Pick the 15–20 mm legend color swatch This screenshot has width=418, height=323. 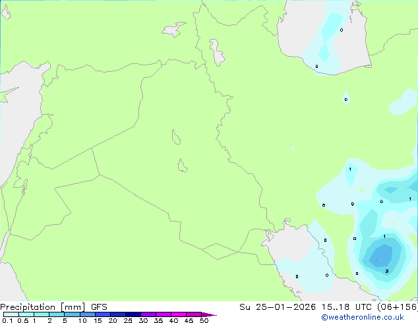pyautogui.click(x=102, y=314)
